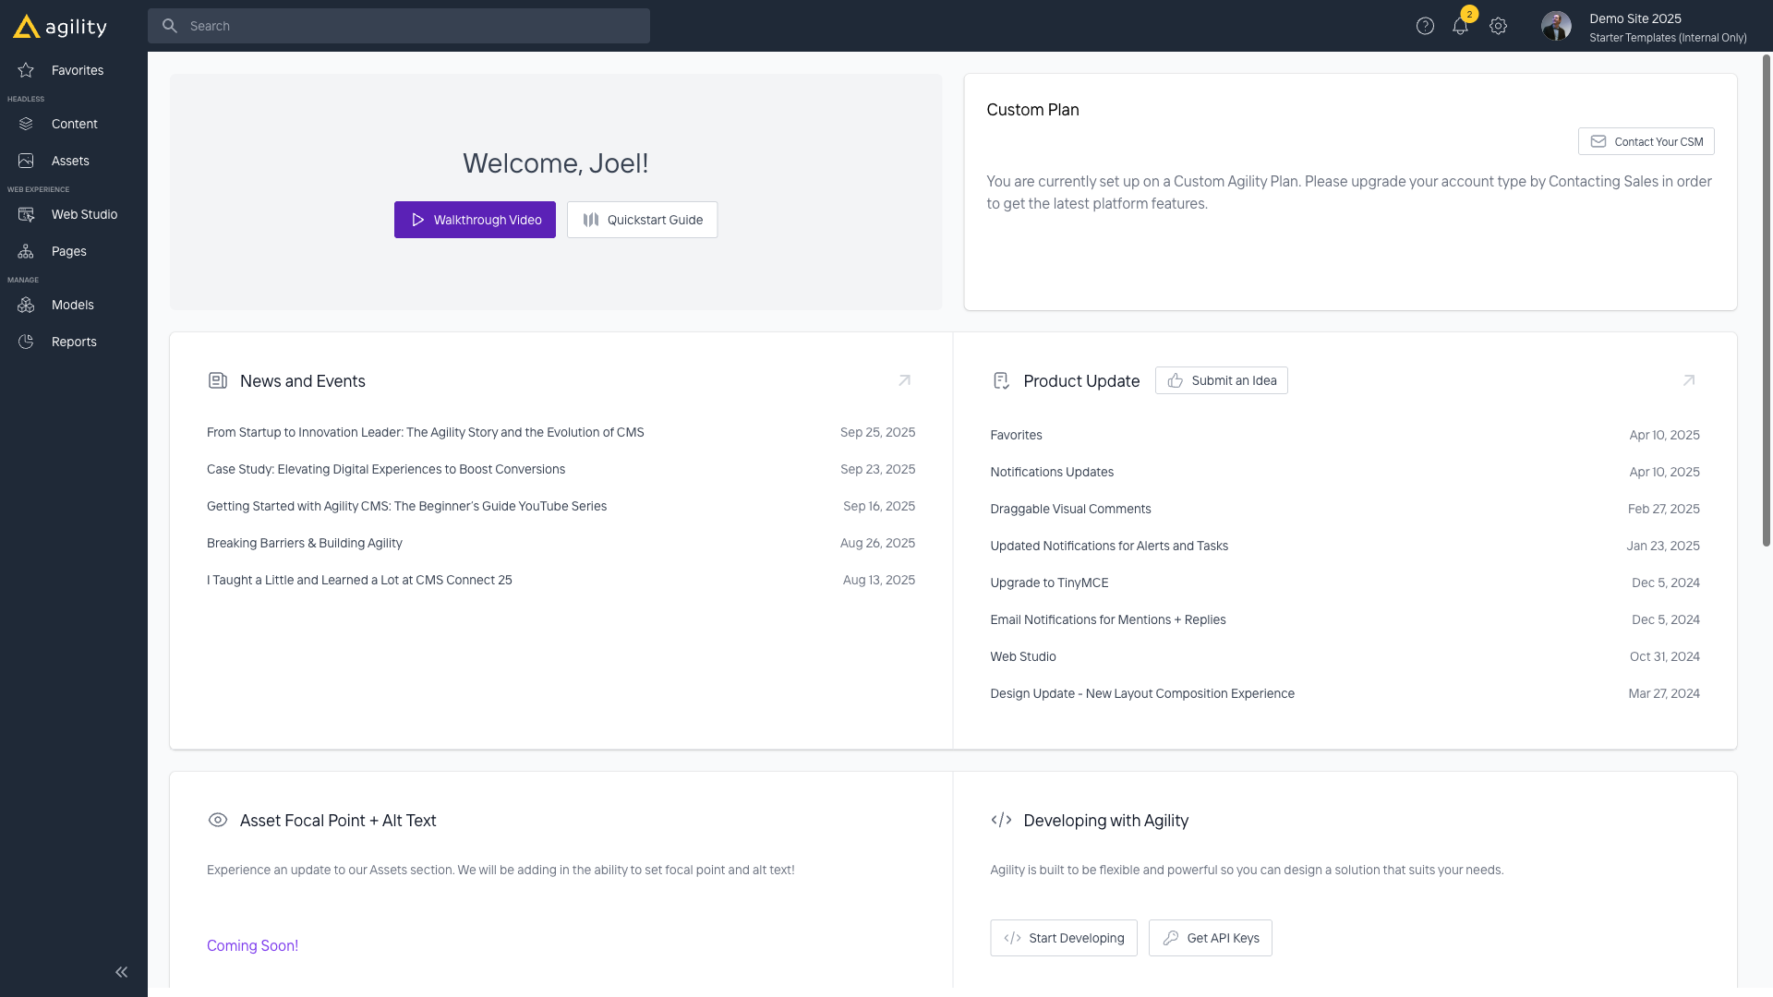Open 'I Taught a Little' CMS Connect article
This screenshot has height=997, width=1773.
click(x=359, y=580)
